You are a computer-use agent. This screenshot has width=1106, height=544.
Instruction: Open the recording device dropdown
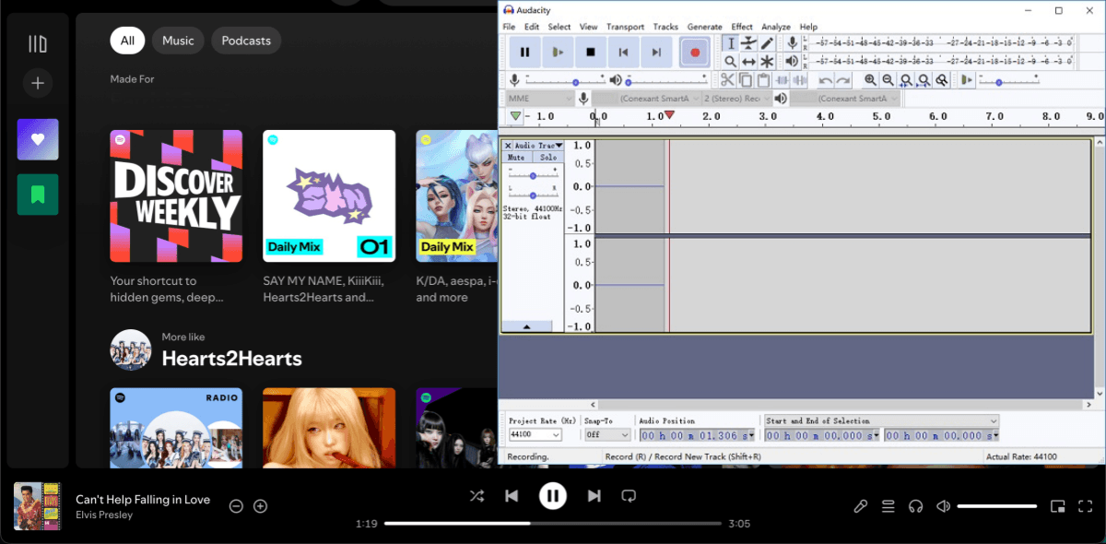click(646, 99)
